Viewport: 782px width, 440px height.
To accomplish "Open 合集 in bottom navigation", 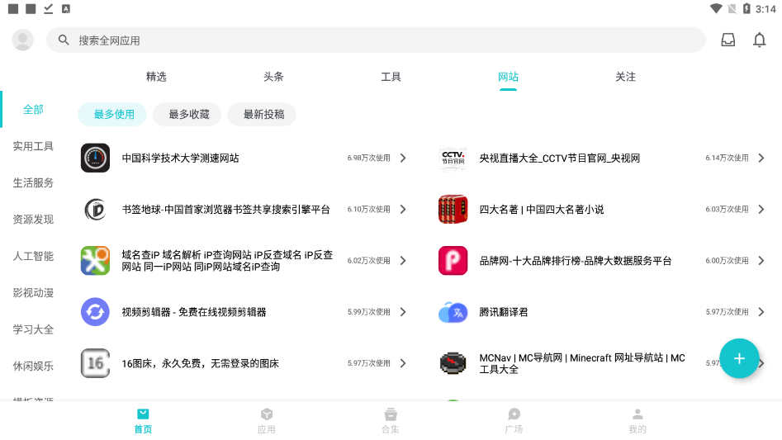I will pos(391,421).
